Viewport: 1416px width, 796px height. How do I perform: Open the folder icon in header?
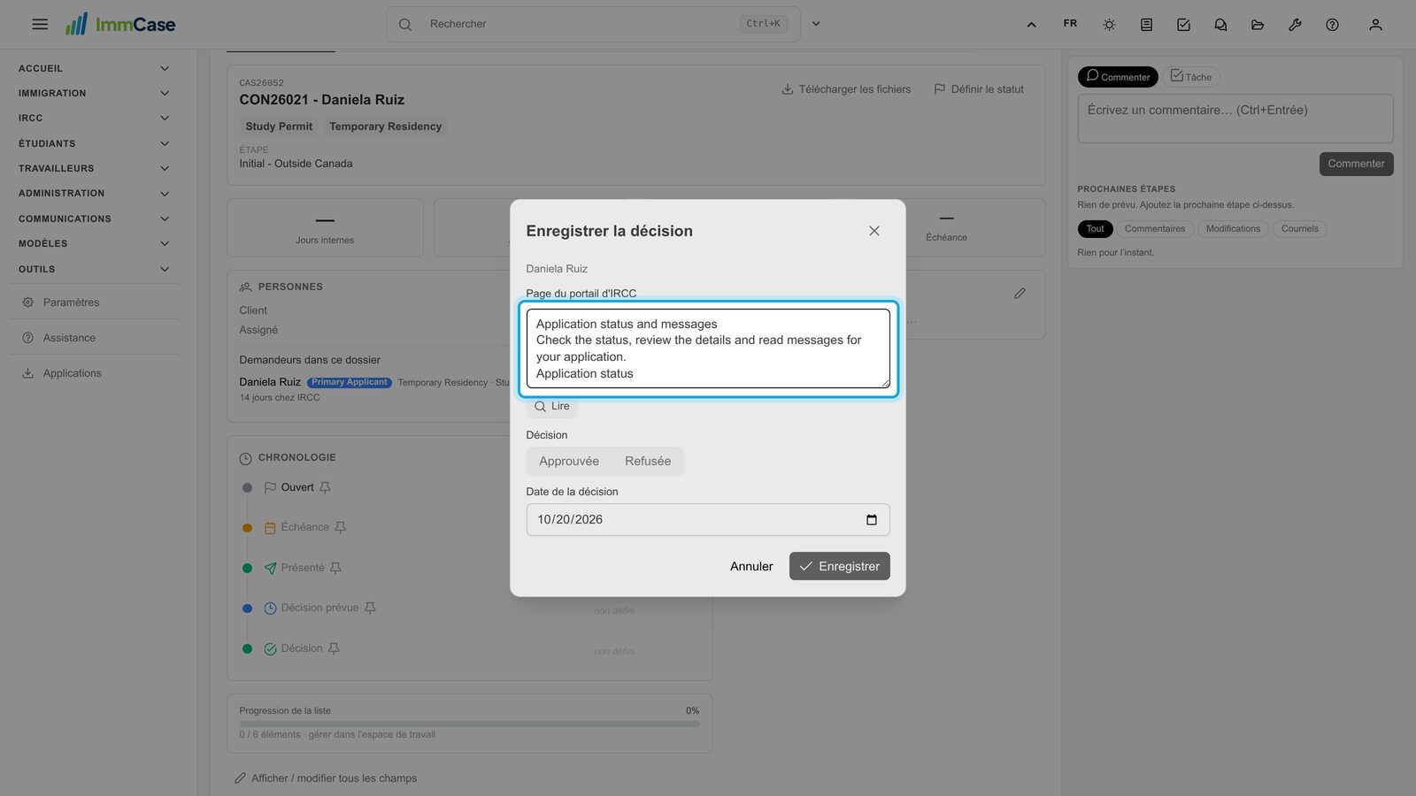1258,25
